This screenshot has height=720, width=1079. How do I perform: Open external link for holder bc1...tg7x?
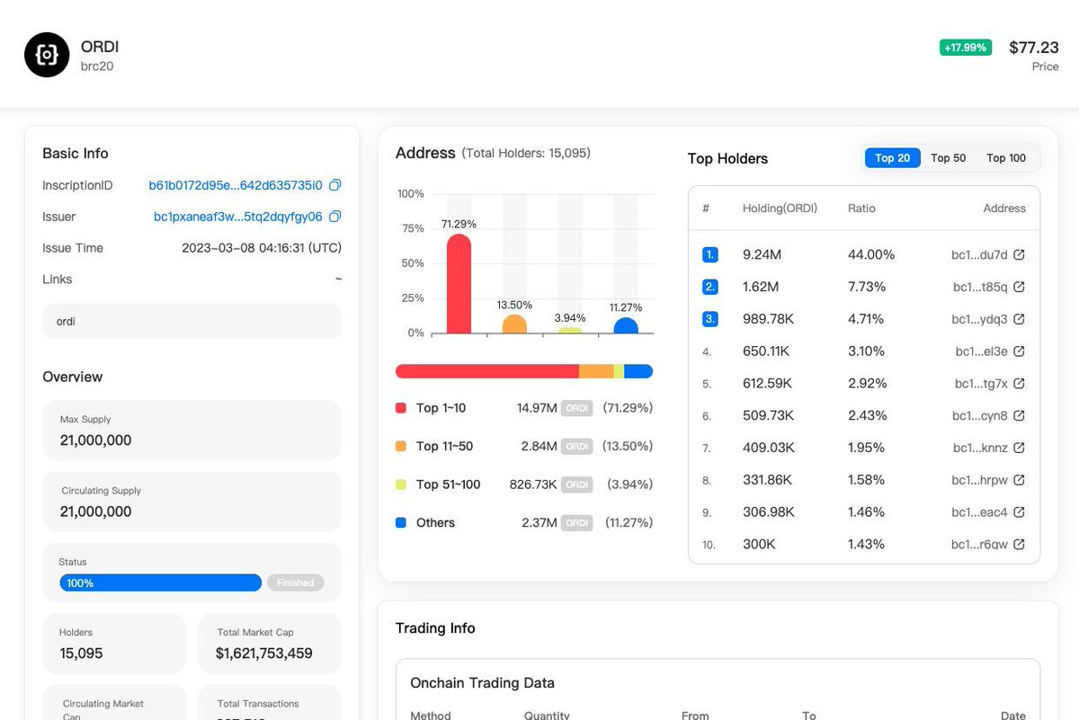[1019, 383]
